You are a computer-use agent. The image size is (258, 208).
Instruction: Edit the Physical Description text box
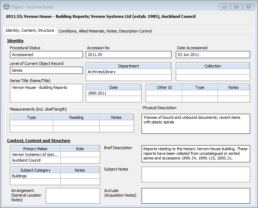[x=196, y=124]
